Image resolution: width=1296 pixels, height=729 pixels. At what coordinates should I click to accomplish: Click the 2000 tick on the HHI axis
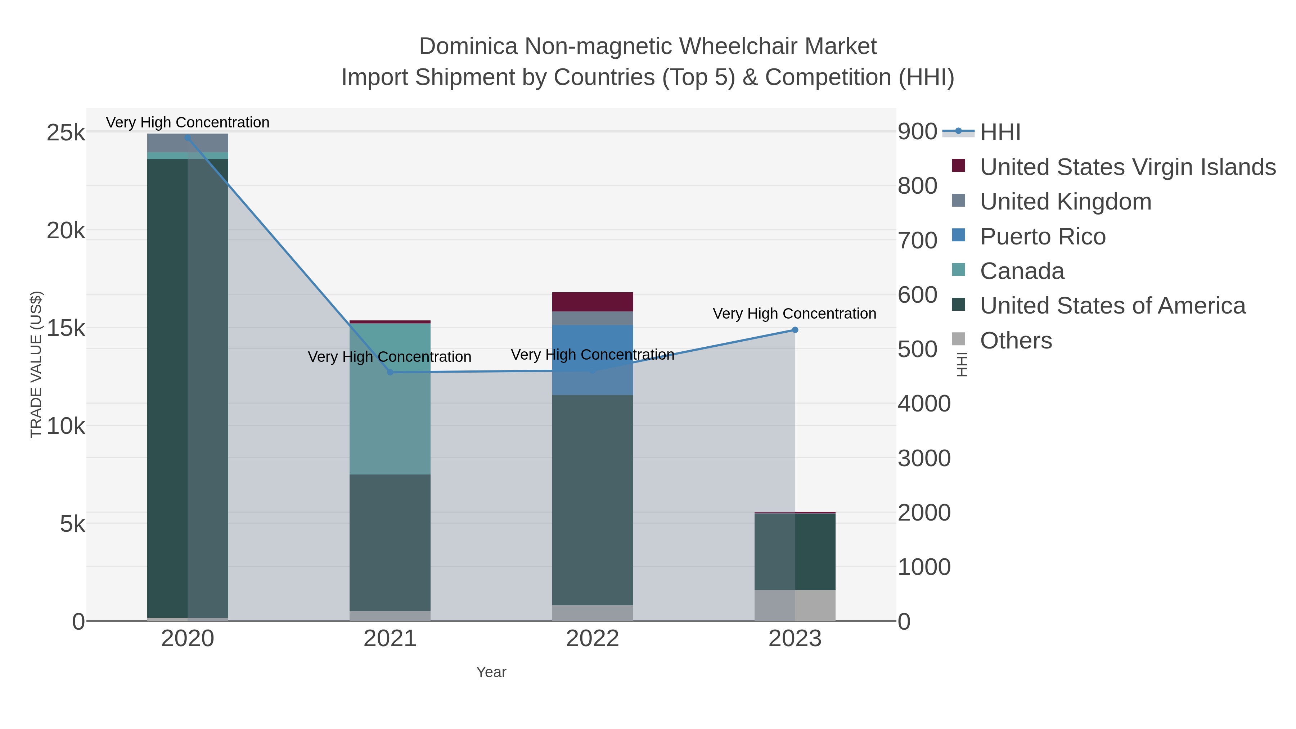point(924,513)
